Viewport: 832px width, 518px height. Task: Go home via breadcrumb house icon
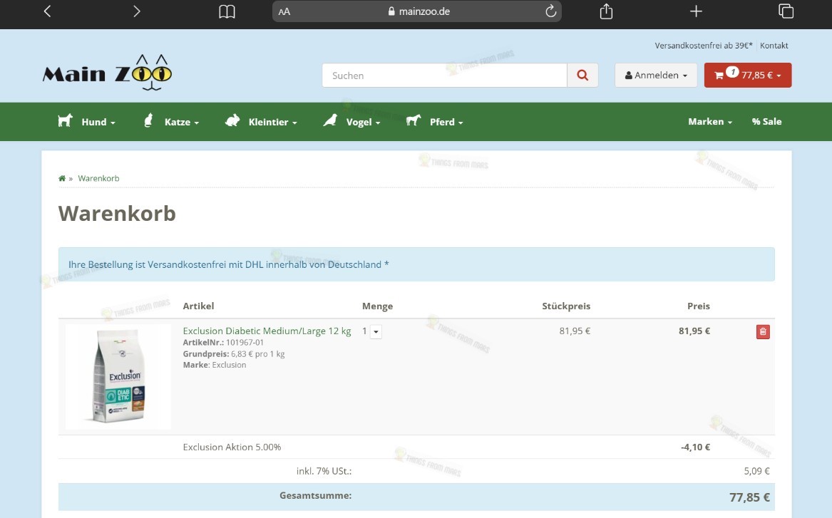click(62, 178)
